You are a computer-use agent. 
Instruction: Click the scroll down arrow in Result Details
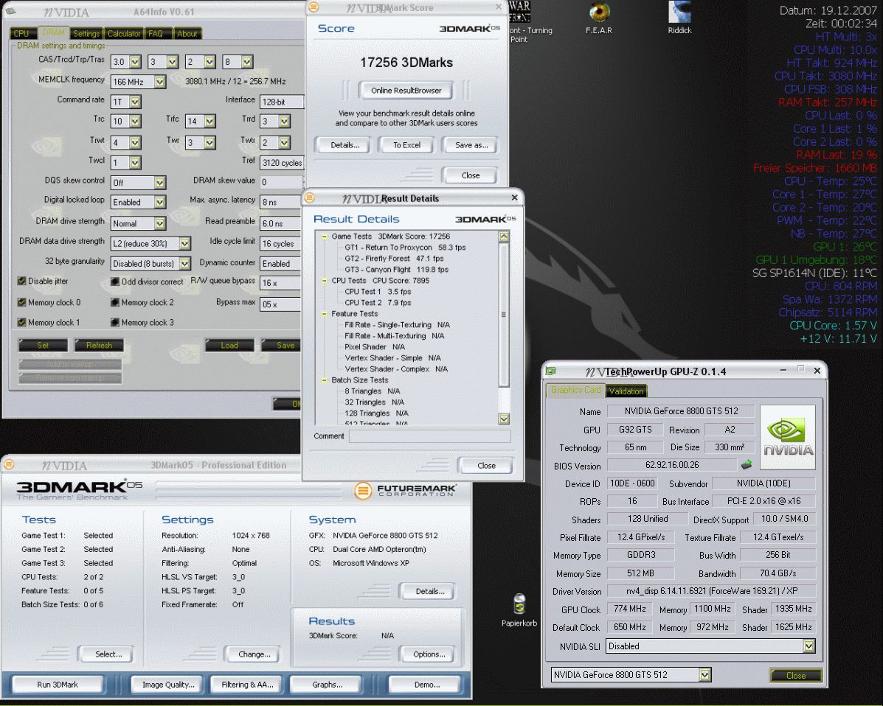(x=504, y=419)
